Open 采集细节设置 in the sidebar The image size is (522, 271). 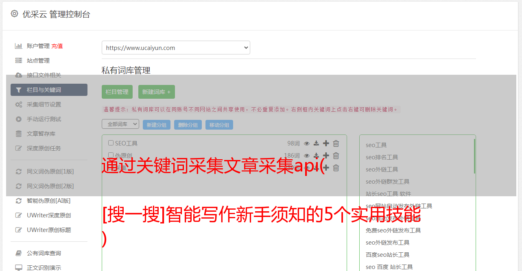click(44, 104)
